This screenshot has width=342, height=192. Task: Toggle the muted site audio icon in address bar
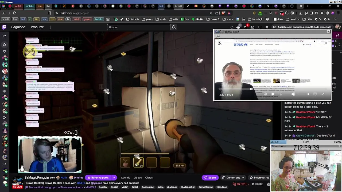tap(211, 13)
